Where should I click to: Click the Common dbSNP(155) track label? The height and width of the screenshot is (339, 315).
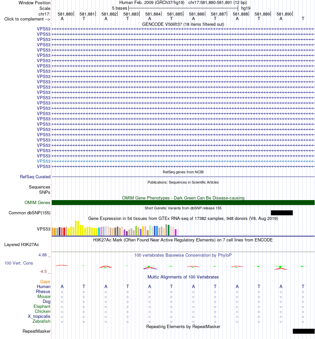30,213
